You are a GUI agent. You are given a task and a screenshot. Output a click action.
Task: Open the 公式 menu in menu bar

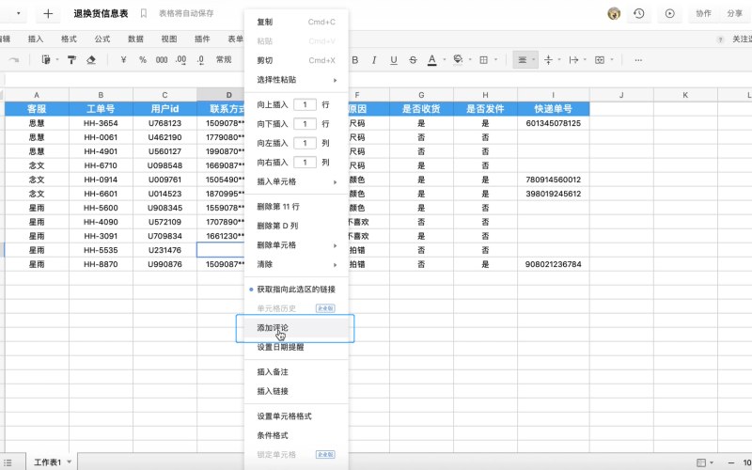click(x=102, y=39)
